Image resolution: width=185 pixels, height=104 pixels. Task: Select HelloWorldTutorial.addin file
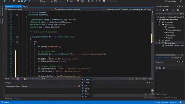(173, 46)
